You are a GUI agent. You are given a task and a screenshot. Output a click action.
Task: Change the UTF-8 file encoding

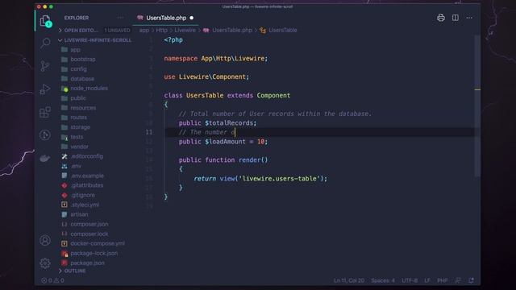(x=410, y=280)
